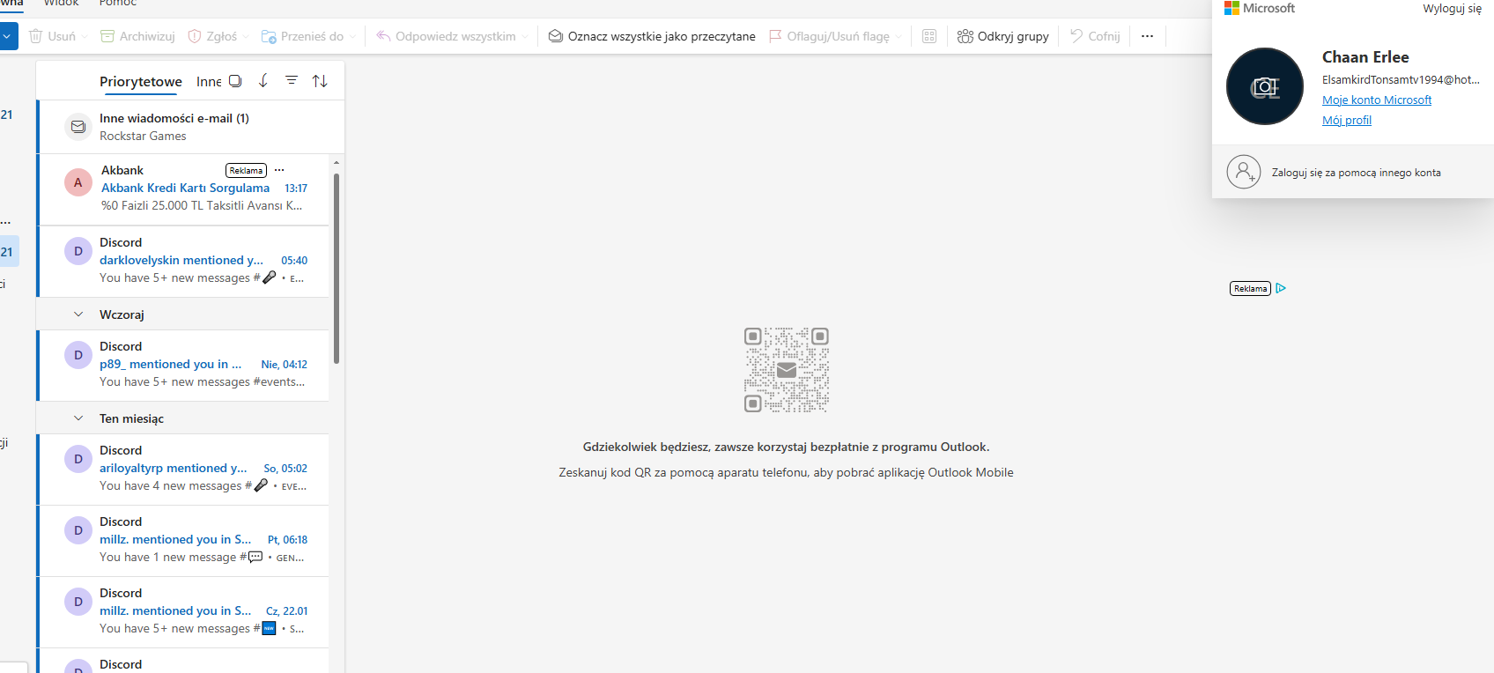
Task: Open the Mój profil link
Action: click(1347, 121)
